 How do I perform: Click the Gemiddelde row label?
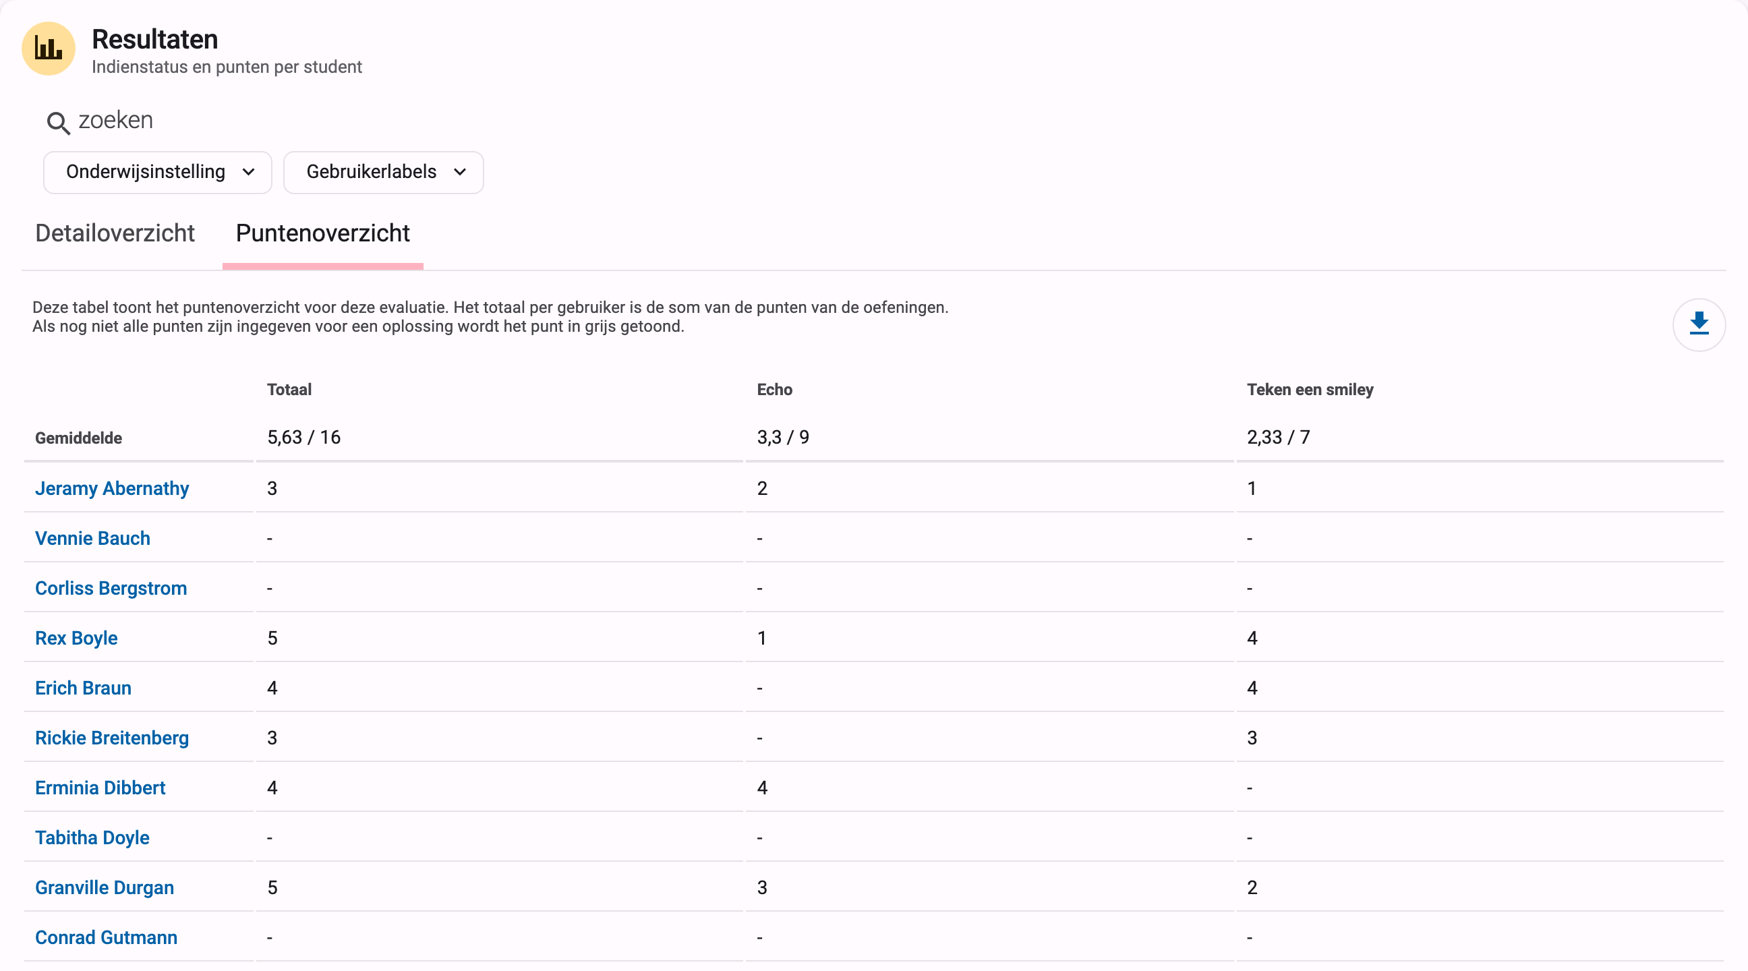(x=79, y=438)
